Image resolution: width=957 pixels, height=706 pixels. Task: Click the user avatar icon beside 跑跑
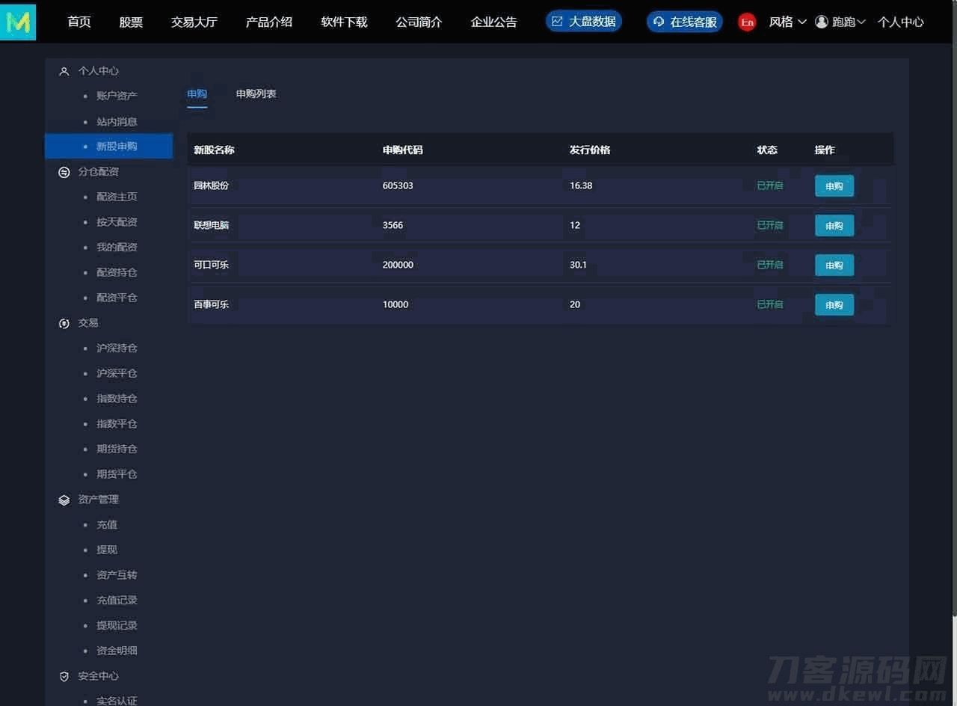pos(822,22)
